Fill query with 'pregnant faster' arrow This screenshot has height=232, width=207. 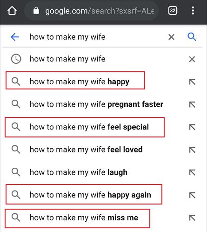(192, 104)
